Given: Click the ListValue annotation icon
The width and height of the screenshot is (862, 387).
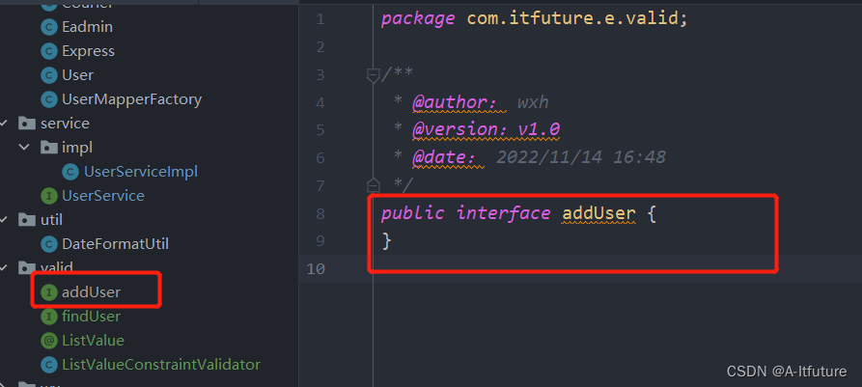Looking at the screenshot, I should (48, 341).
